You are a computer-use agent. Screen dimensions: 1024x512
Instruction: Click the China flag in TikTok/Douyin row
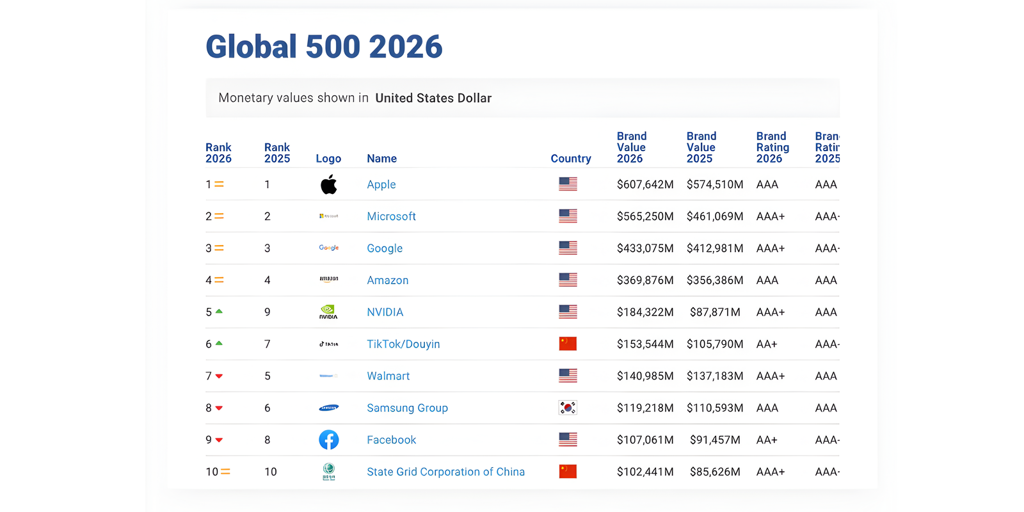click(x=568, y=344)
